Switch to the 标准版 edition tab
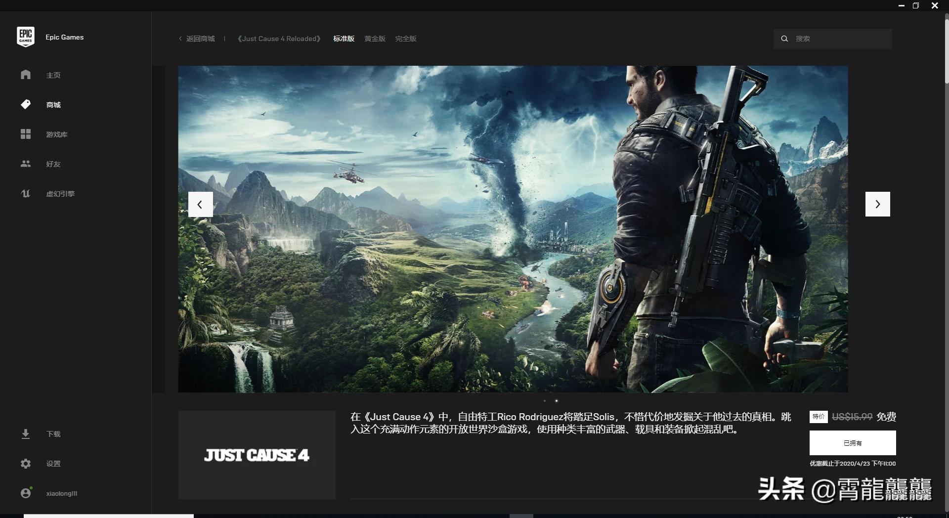The image size is (949, 518). click(x=344, y=39)
